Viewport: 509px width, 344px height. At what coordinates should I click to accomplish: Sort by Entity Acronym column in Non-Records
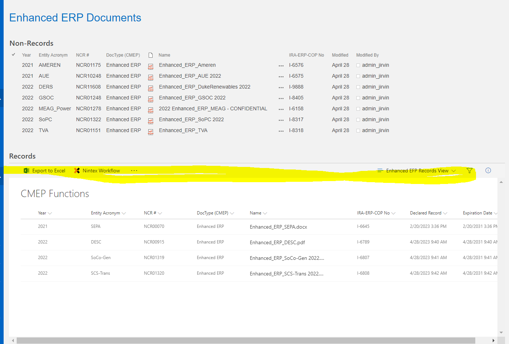[x=53, y=55]
